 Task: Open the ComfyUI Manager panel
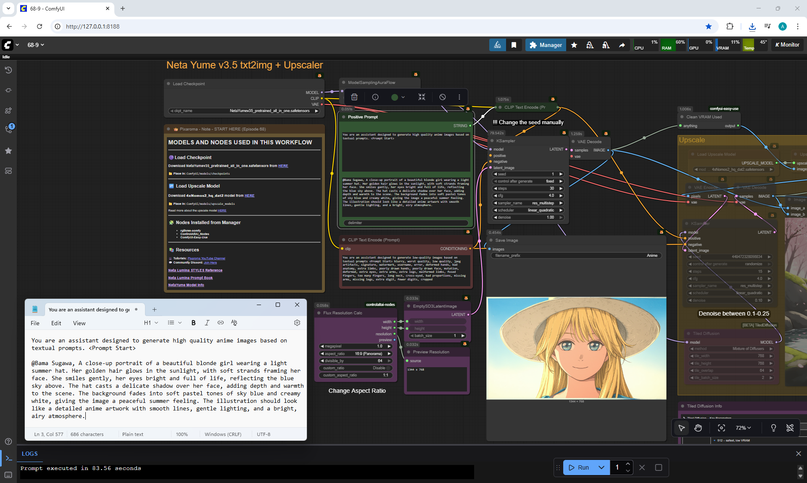pos(546,45)
